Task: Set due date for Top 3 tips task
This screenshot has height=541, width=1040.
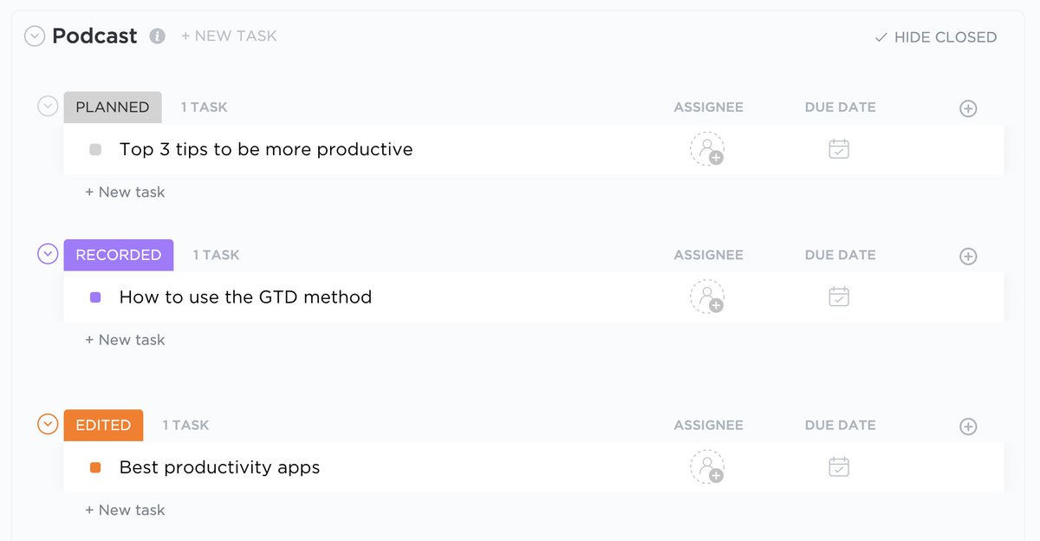Action: pos(839,149)
